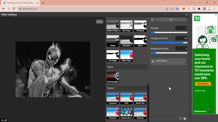
Task: Click the grey extension icon beside MetaMask
Action: pos(189,9)
